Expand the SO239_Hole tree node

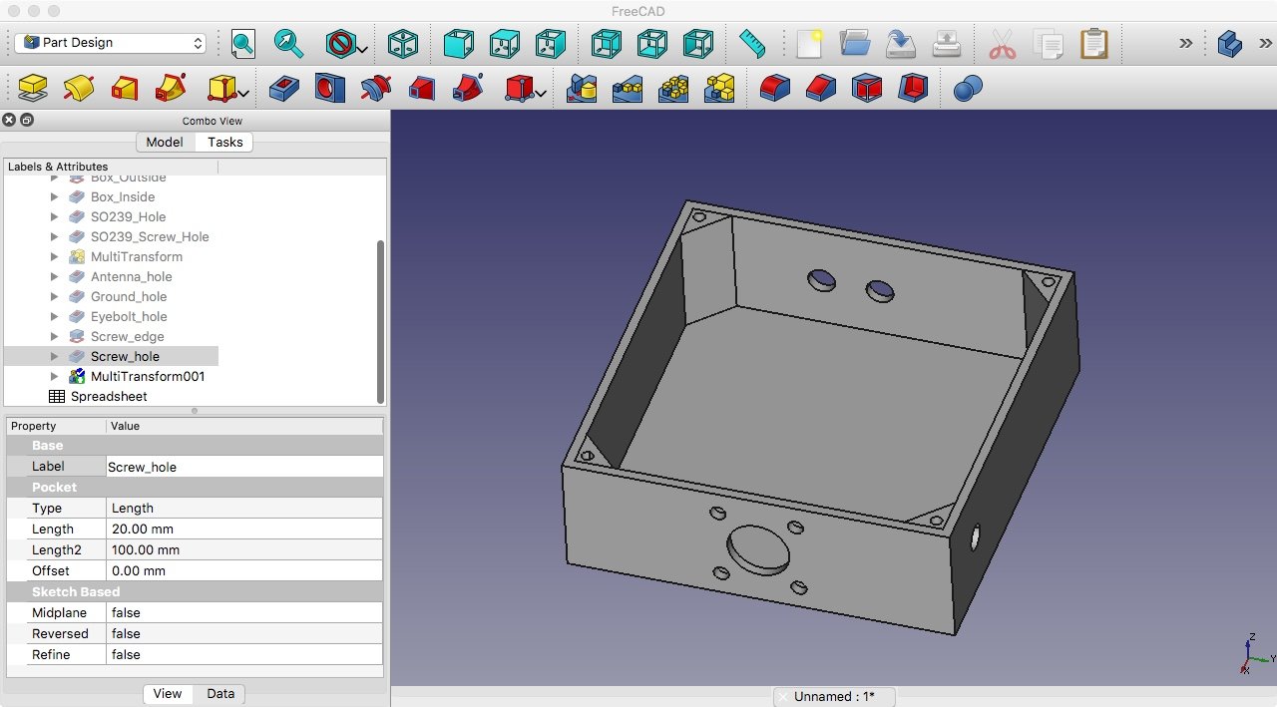click(55, 217)
